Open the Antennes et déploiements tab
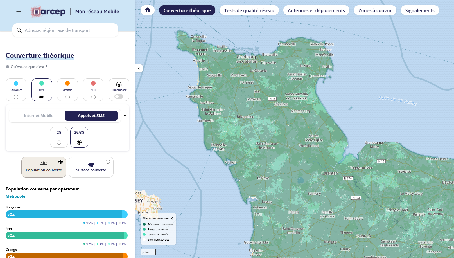Screen dimensions: 454x258 [316, 10]
